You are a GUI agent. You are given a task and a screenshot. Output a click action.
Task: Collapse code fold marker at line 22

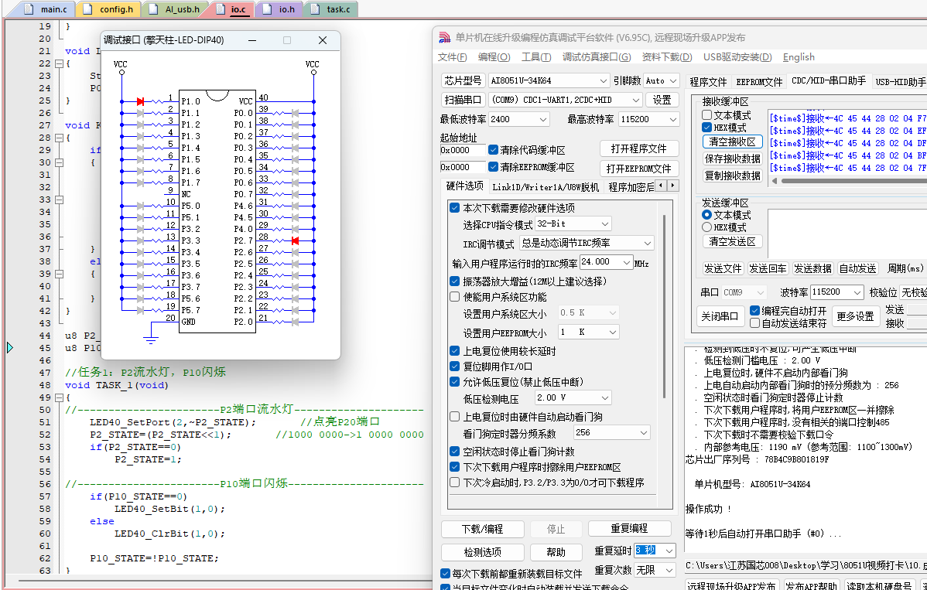(59, 63)
